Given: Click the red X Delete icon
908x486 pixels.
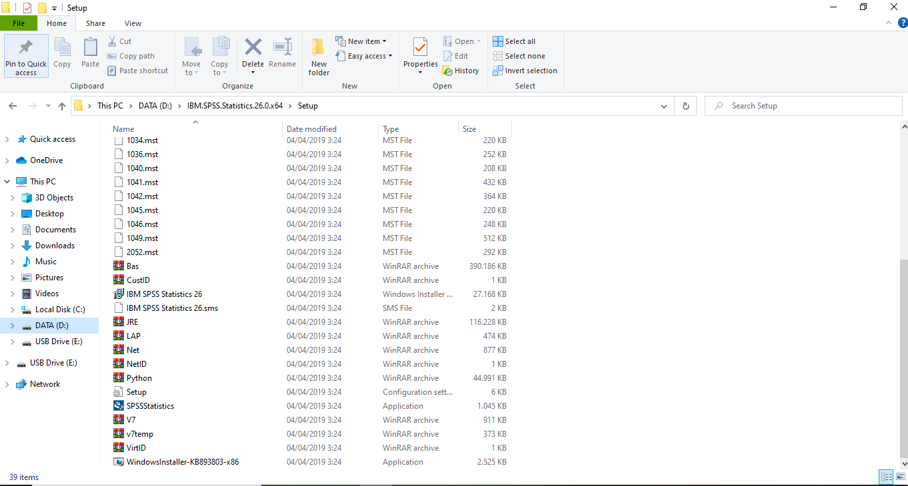Looking at the screenshot, I should [x=253, y=47].
